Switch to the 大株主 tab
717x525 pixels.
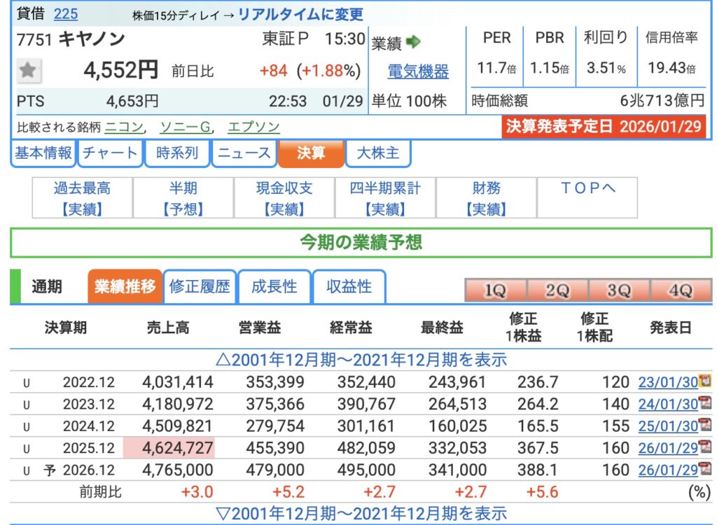[x=377, y=153]
